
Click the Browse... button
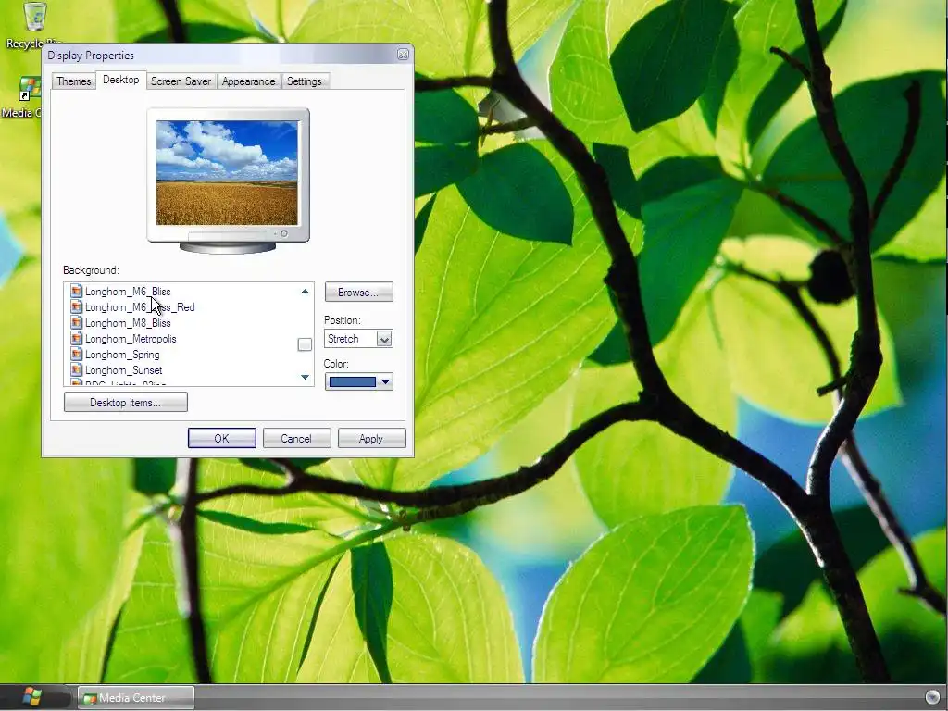358,292
